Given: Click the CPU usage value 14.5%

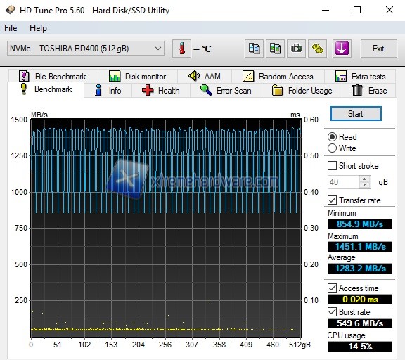Looking at the screenshot, I should tap(360, 347).
